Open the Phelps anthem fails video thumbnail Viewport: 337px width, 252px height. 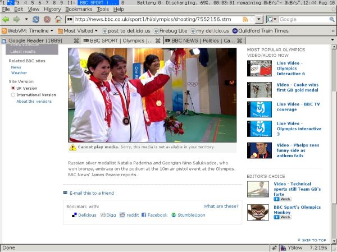tap(259, 150)
